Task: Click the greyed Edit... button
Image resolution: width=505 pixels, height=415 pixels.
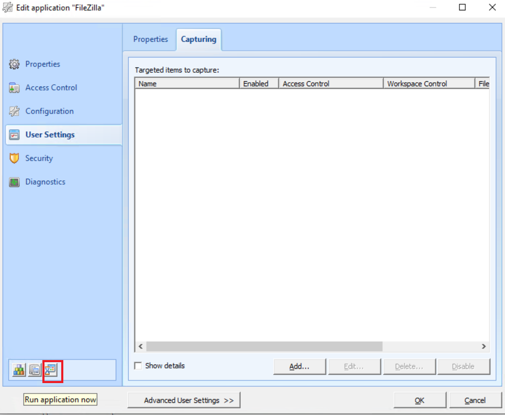Action: pyautogui.click(x=354, y=366)
